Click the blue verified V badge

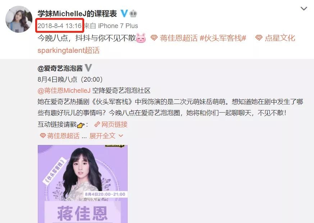tap(124, 14)
